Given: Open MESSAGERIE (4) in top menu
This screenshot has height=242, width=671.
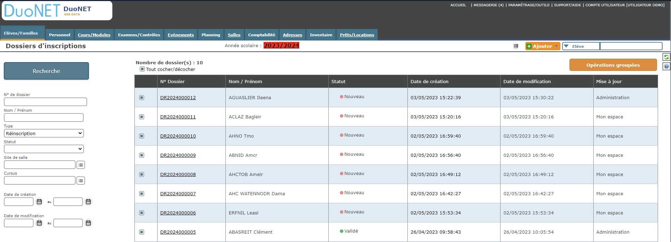Looking at the screenshot, I should coord(488,5).
